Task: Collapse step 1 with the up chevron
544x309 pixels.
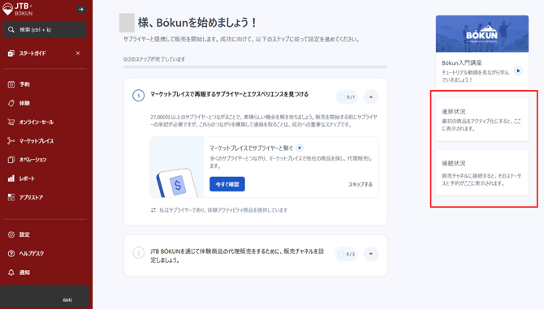Action: pos(371,97)
